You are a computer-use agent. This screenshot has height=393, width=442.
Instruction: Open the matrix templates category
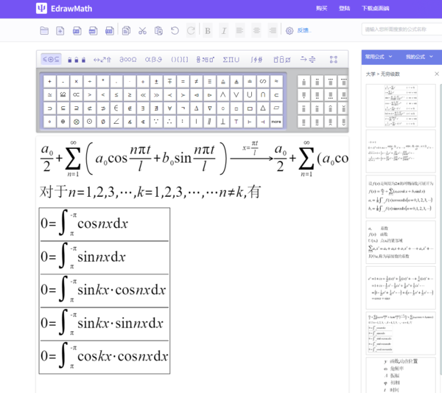click(x=334, y=60)
